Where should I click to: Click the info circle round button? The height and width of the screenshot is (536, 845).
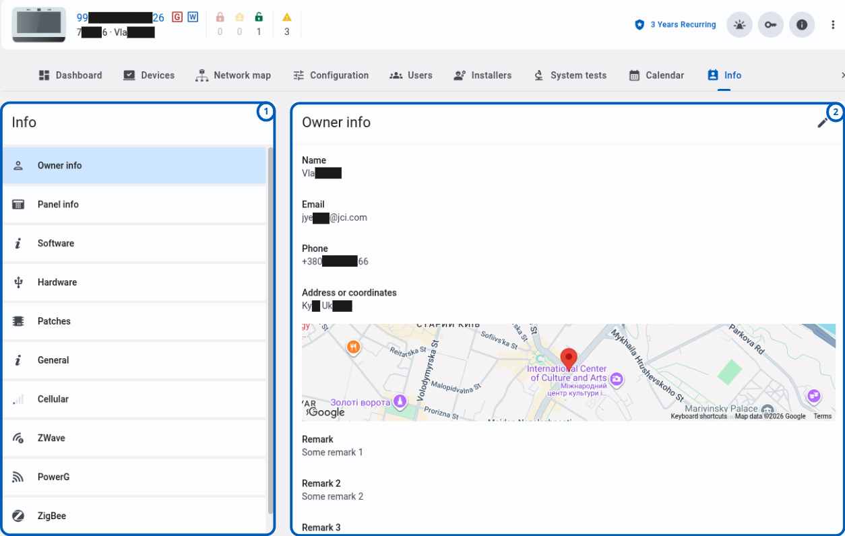pos(801,25)
